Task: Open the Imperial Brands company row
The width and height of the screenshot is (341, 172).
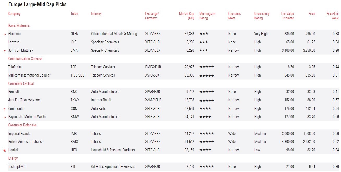Action: (x=19, y=134)
